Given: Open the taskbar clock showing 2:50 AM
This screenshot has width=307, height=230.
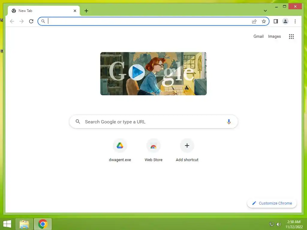Looking at the screenshot, I should [294, 224].
